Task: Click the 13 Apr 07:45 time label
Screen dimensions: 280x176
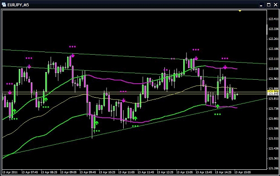Action: pyautogui.click(x=30, y=172)
